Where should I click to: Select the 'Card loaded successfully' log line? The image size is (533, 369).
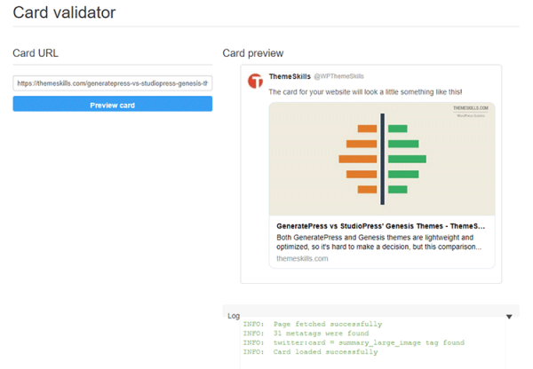click(325, 352)
